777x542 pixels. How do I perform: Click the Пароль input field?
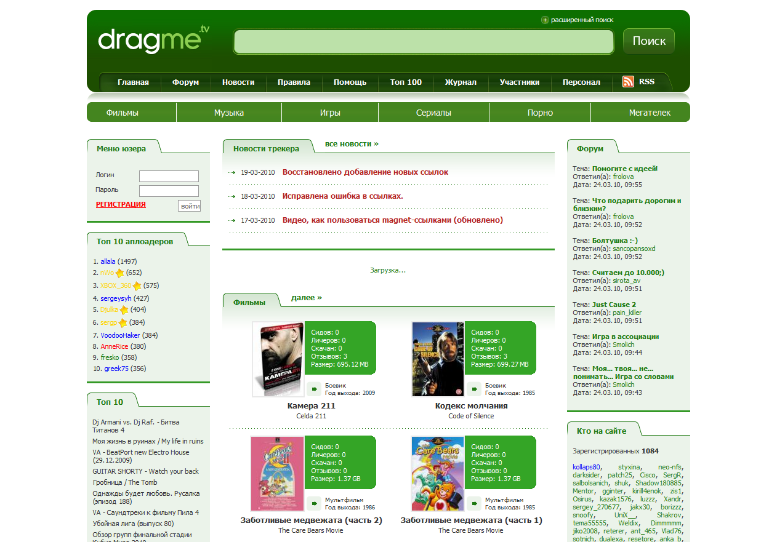[169, 191]
